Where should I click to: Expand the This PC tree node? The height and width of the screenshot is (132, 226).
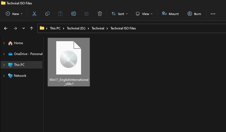pos(4,65)
